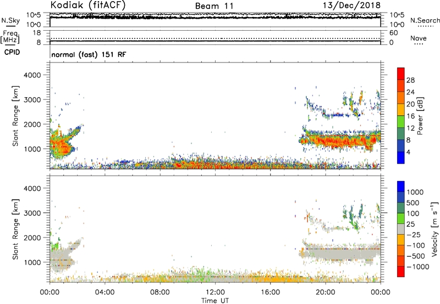Click the Velocity [m s⁻¹] colorbar label
Viewport: 440px width, 304px height.
point(435,229)
